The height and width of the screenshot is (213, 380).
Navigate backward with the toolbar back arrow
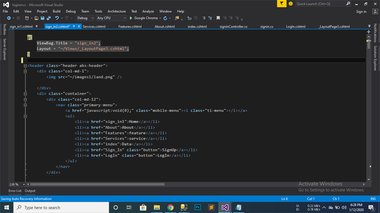point(9,18)
